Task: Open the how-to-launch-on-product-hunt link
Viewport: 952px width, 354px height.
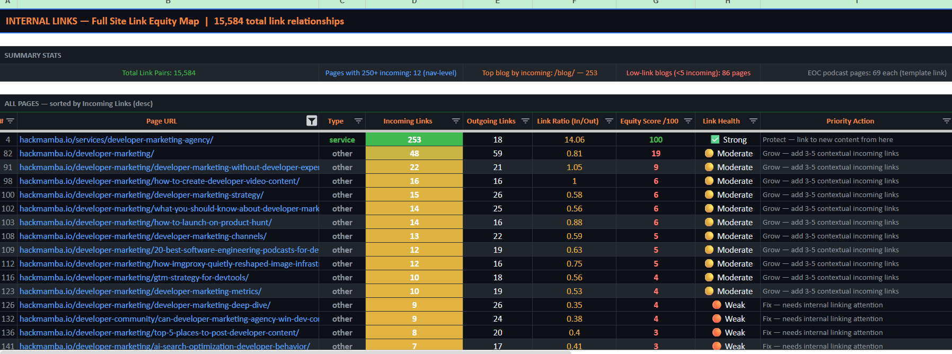Action: click(x=146, y=222)
